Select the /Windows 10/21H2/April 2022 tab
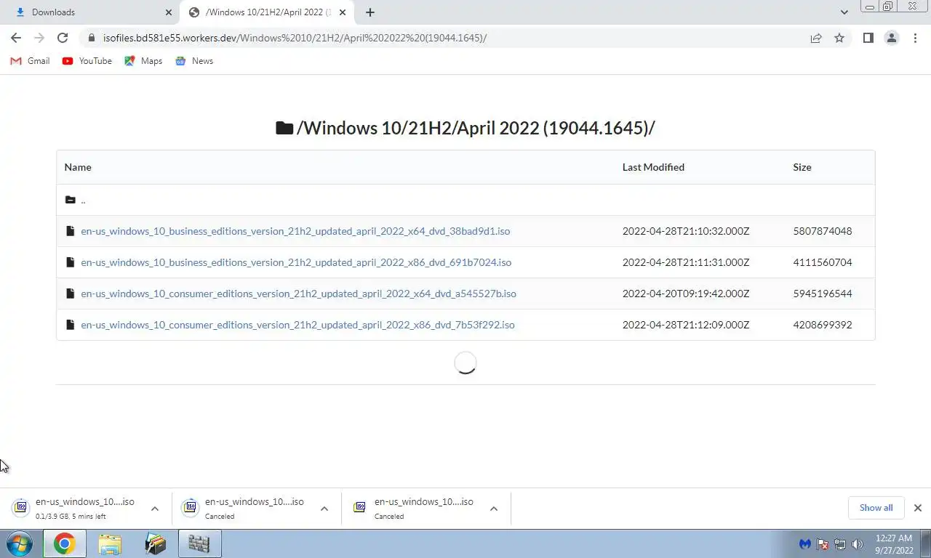 click(267, 12)
